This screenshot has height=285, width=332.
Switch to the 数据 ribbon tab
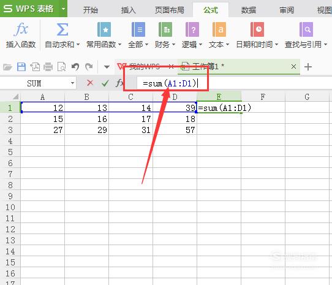coord(248,10)
